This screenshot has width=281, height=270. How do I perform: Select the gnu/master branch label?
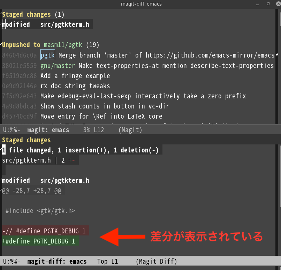tap(58, 66)
